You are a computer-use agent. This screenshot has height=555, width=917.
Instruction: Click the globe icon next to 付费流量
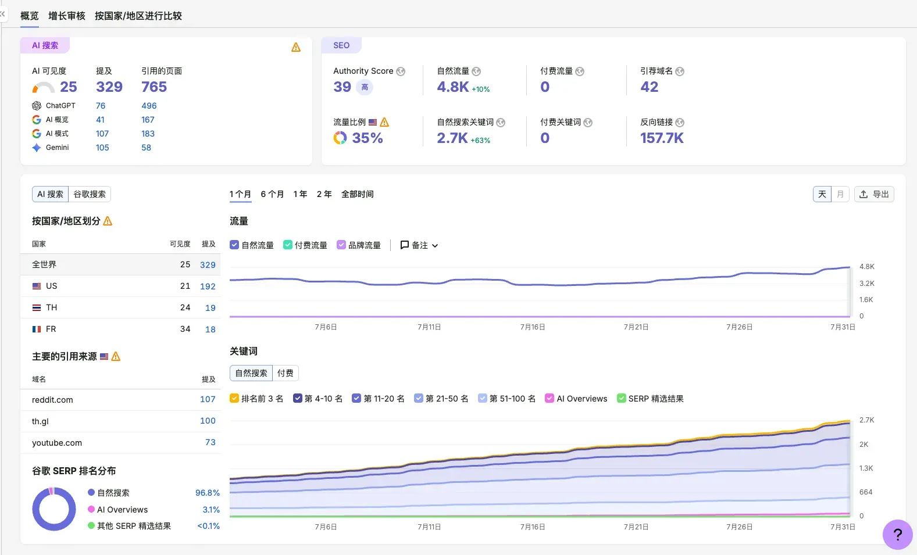580,71
